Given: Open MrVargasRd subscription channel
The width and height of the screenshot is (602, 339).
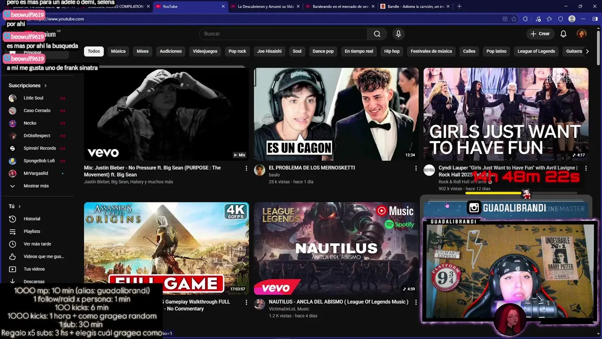Looking at the screenshot, I should tap(37, 173).
